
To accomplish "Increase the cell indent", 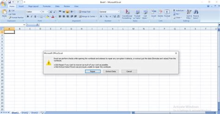I will pos(75,16).
